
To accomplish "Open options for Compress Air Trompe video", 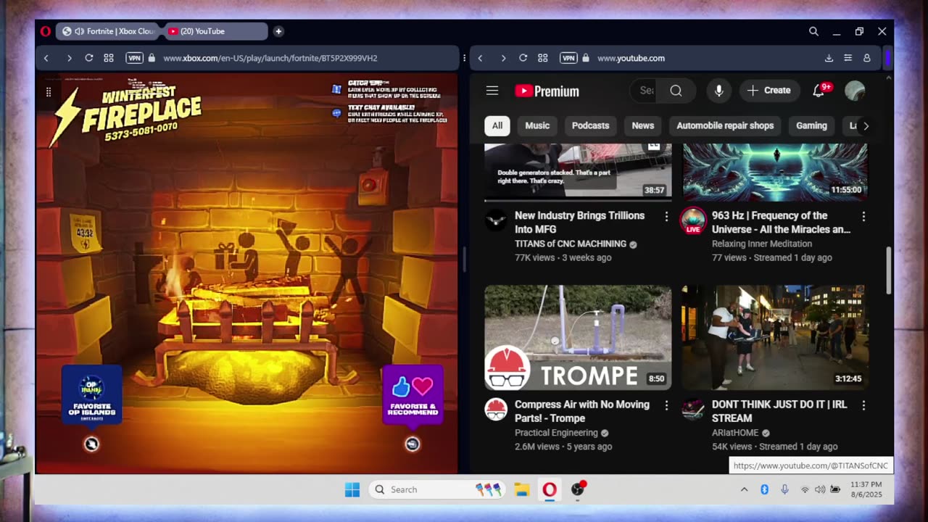I will pyautogui.click(x=666, y=405).
